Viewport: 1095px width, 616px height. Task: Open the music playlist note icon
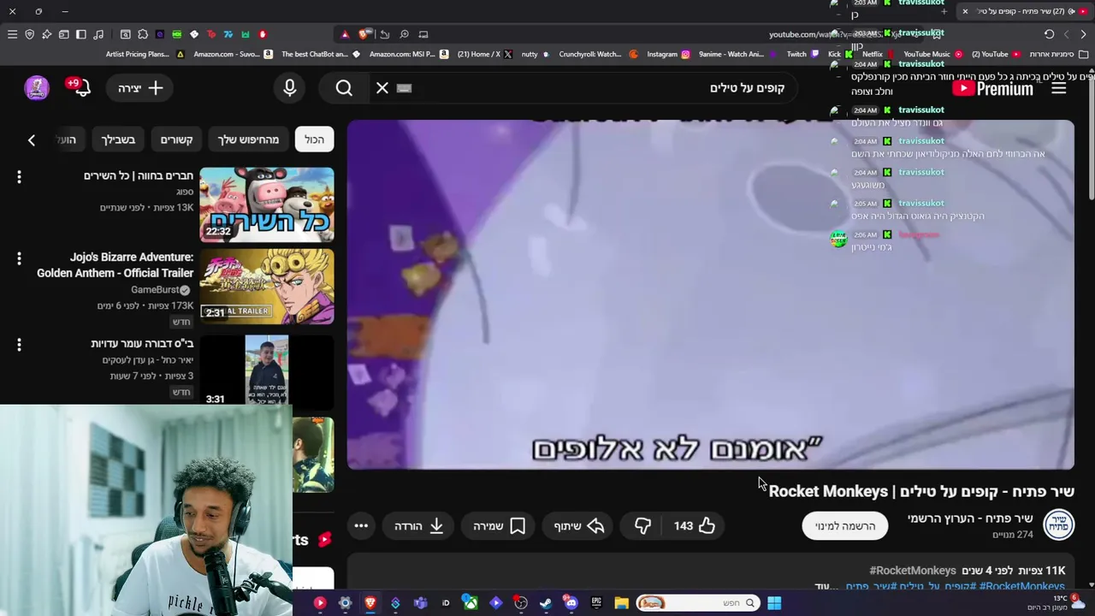tap(98, 34)
